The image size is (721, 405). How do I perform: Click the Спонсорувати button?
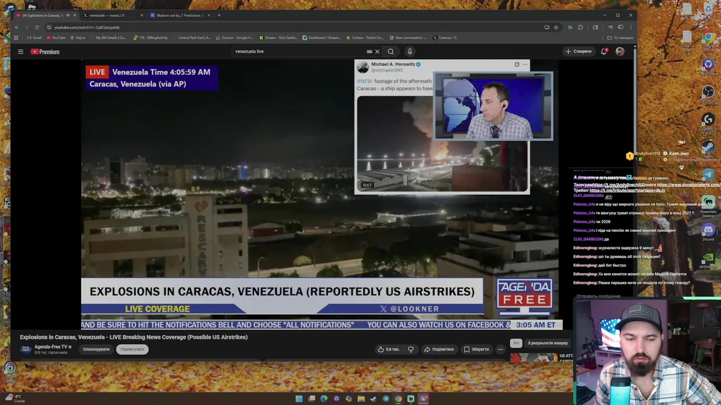click(96, 349)
